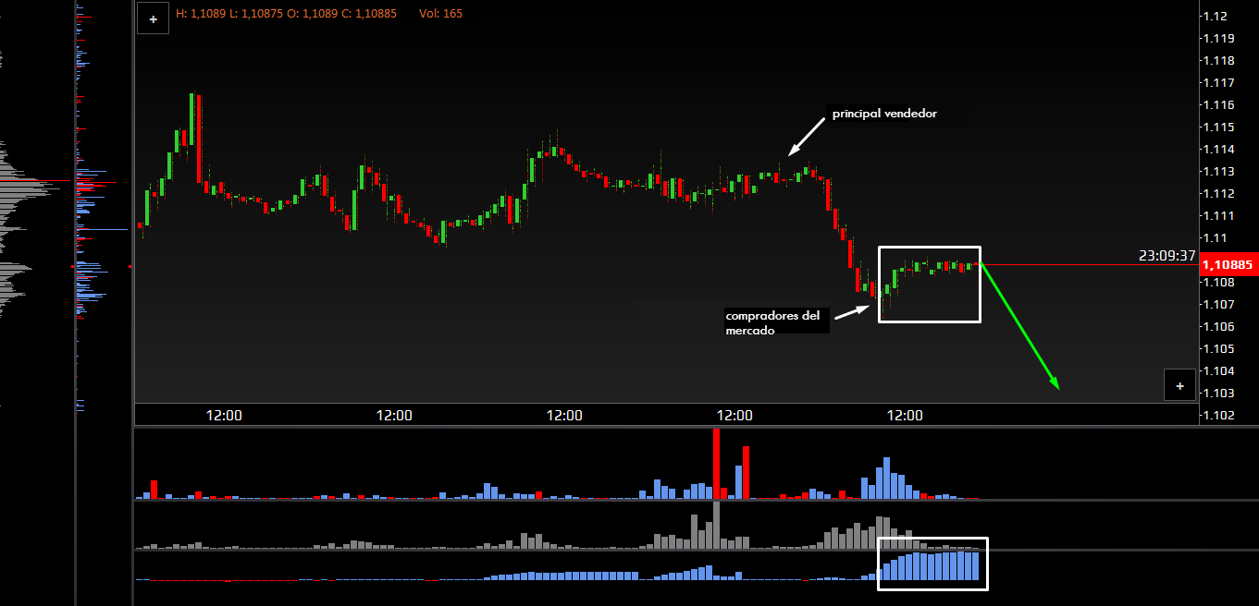Select white rectangle around recent candles
1259x606 pixels.
click(x=929, y=248)
